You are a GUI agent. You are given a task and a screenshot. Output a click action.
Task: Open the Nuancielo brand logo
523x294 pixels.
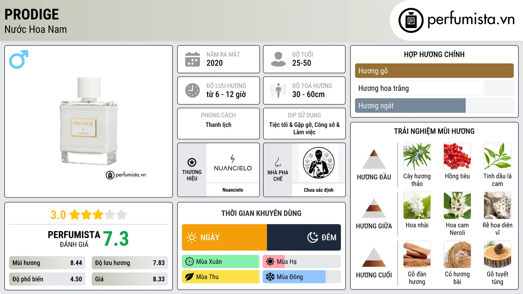tap(233, 163)
